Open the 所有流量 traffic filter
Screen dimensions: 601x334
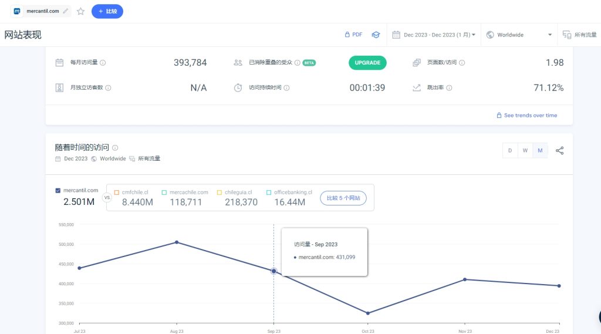point(579,35)
